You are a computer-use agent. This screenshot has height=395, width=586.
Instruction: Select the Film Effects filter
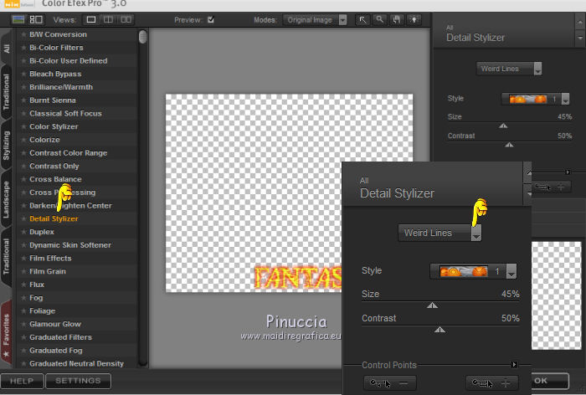pyautogui.click(x=50, y=259)
